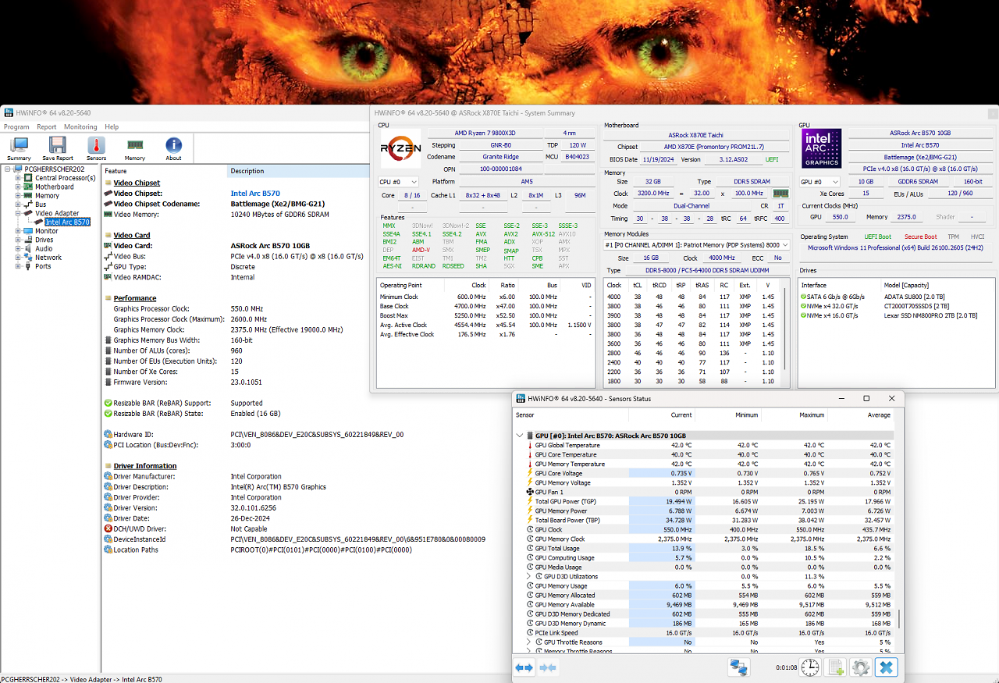
Task: Expand the Motherboard tree node
Action: [x=18, y=187]
